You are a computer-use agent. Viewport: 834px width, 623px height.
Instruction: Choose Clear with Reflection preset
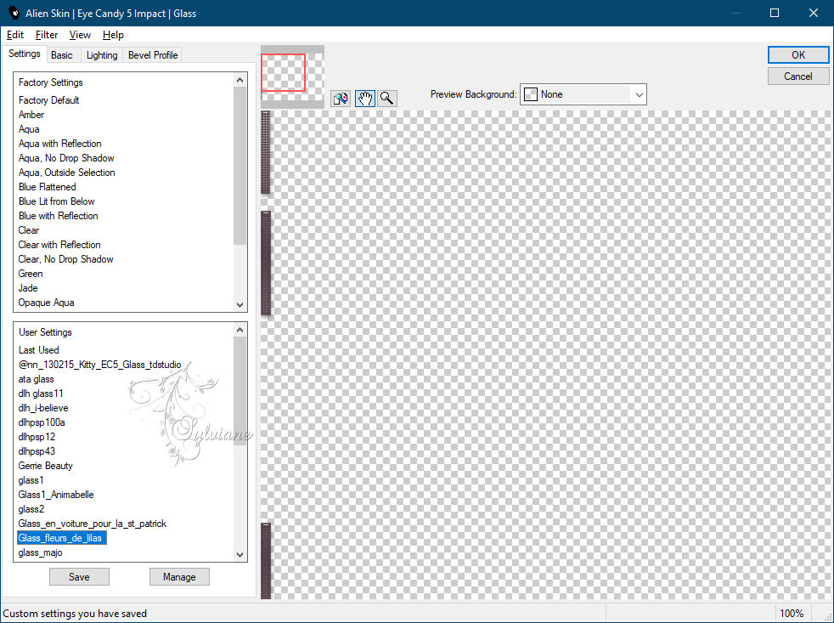(x=59, y=245)
